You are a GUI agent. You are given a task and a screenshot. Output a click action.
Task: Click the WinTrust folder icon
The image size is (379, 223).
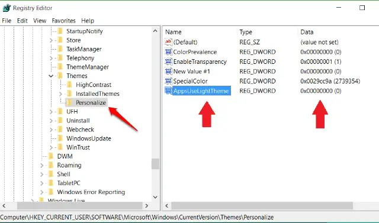[x=60, y=147]
